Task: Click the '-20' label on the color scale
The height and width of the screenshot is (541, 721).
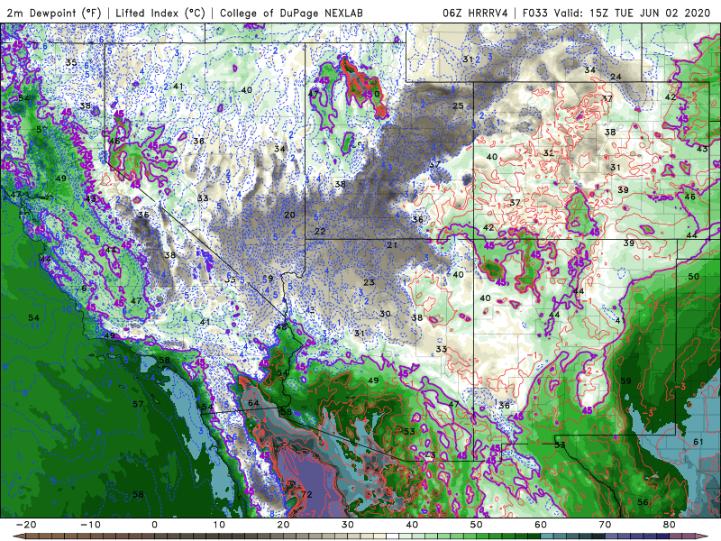Action: tap(26, 525)
